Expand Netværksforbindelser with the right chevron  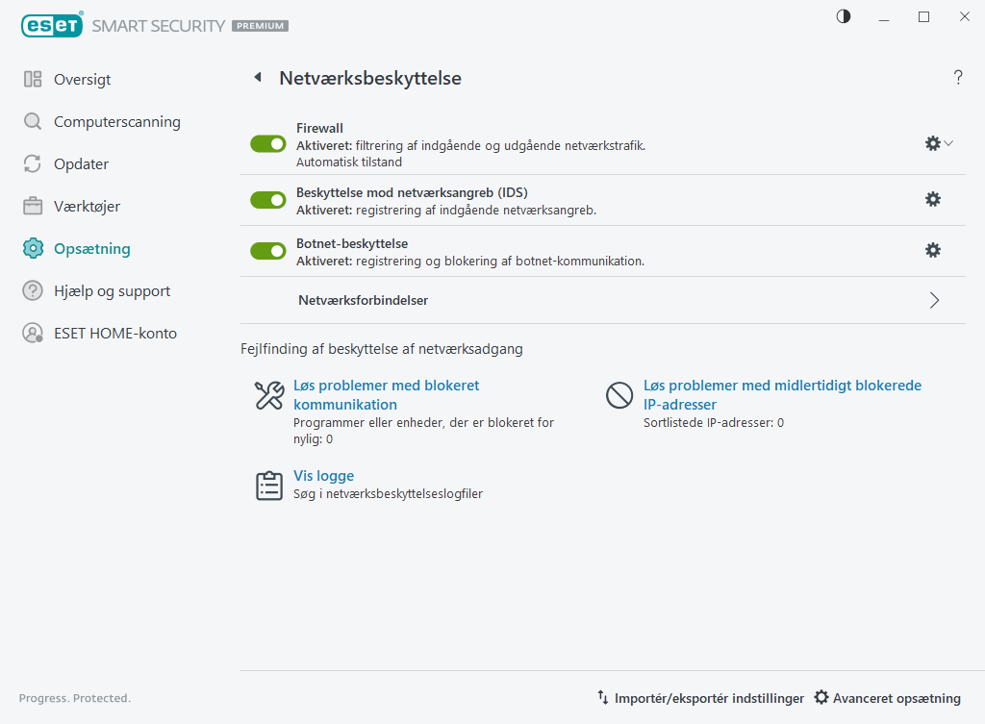(934, 300)
